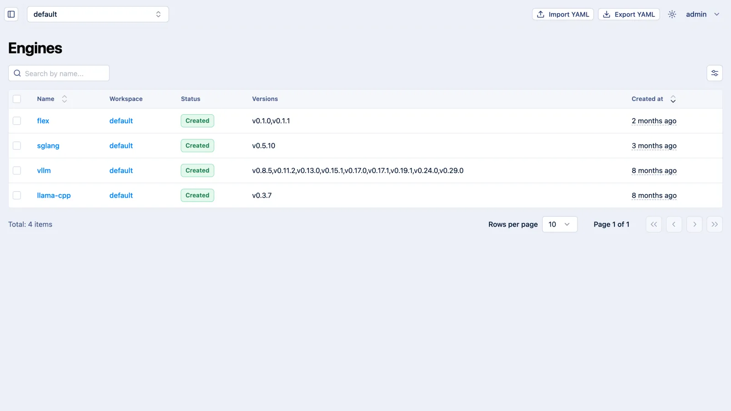The width and height of the screenshot is (731, 411).
Task: Click the Status column header
Action: pyautogui.click(x=191, y=99)
